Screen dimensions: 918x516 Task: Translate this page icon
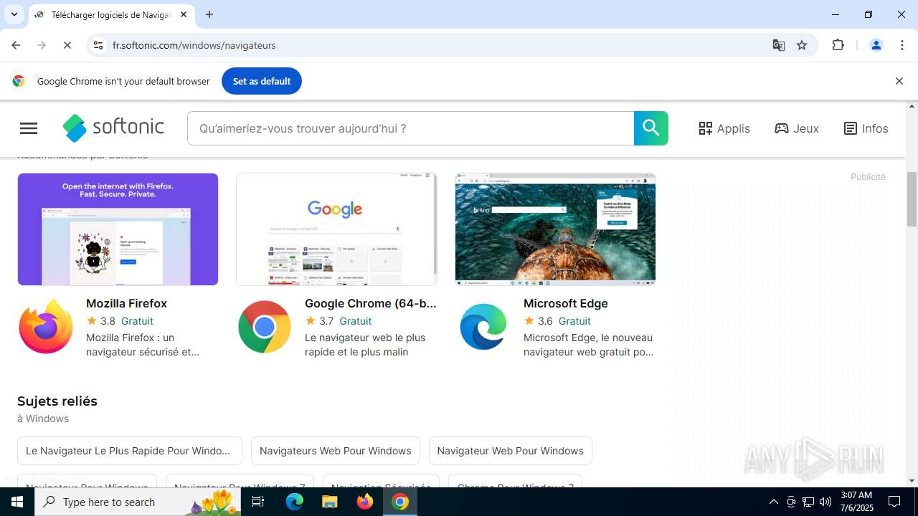click(778, 45)
